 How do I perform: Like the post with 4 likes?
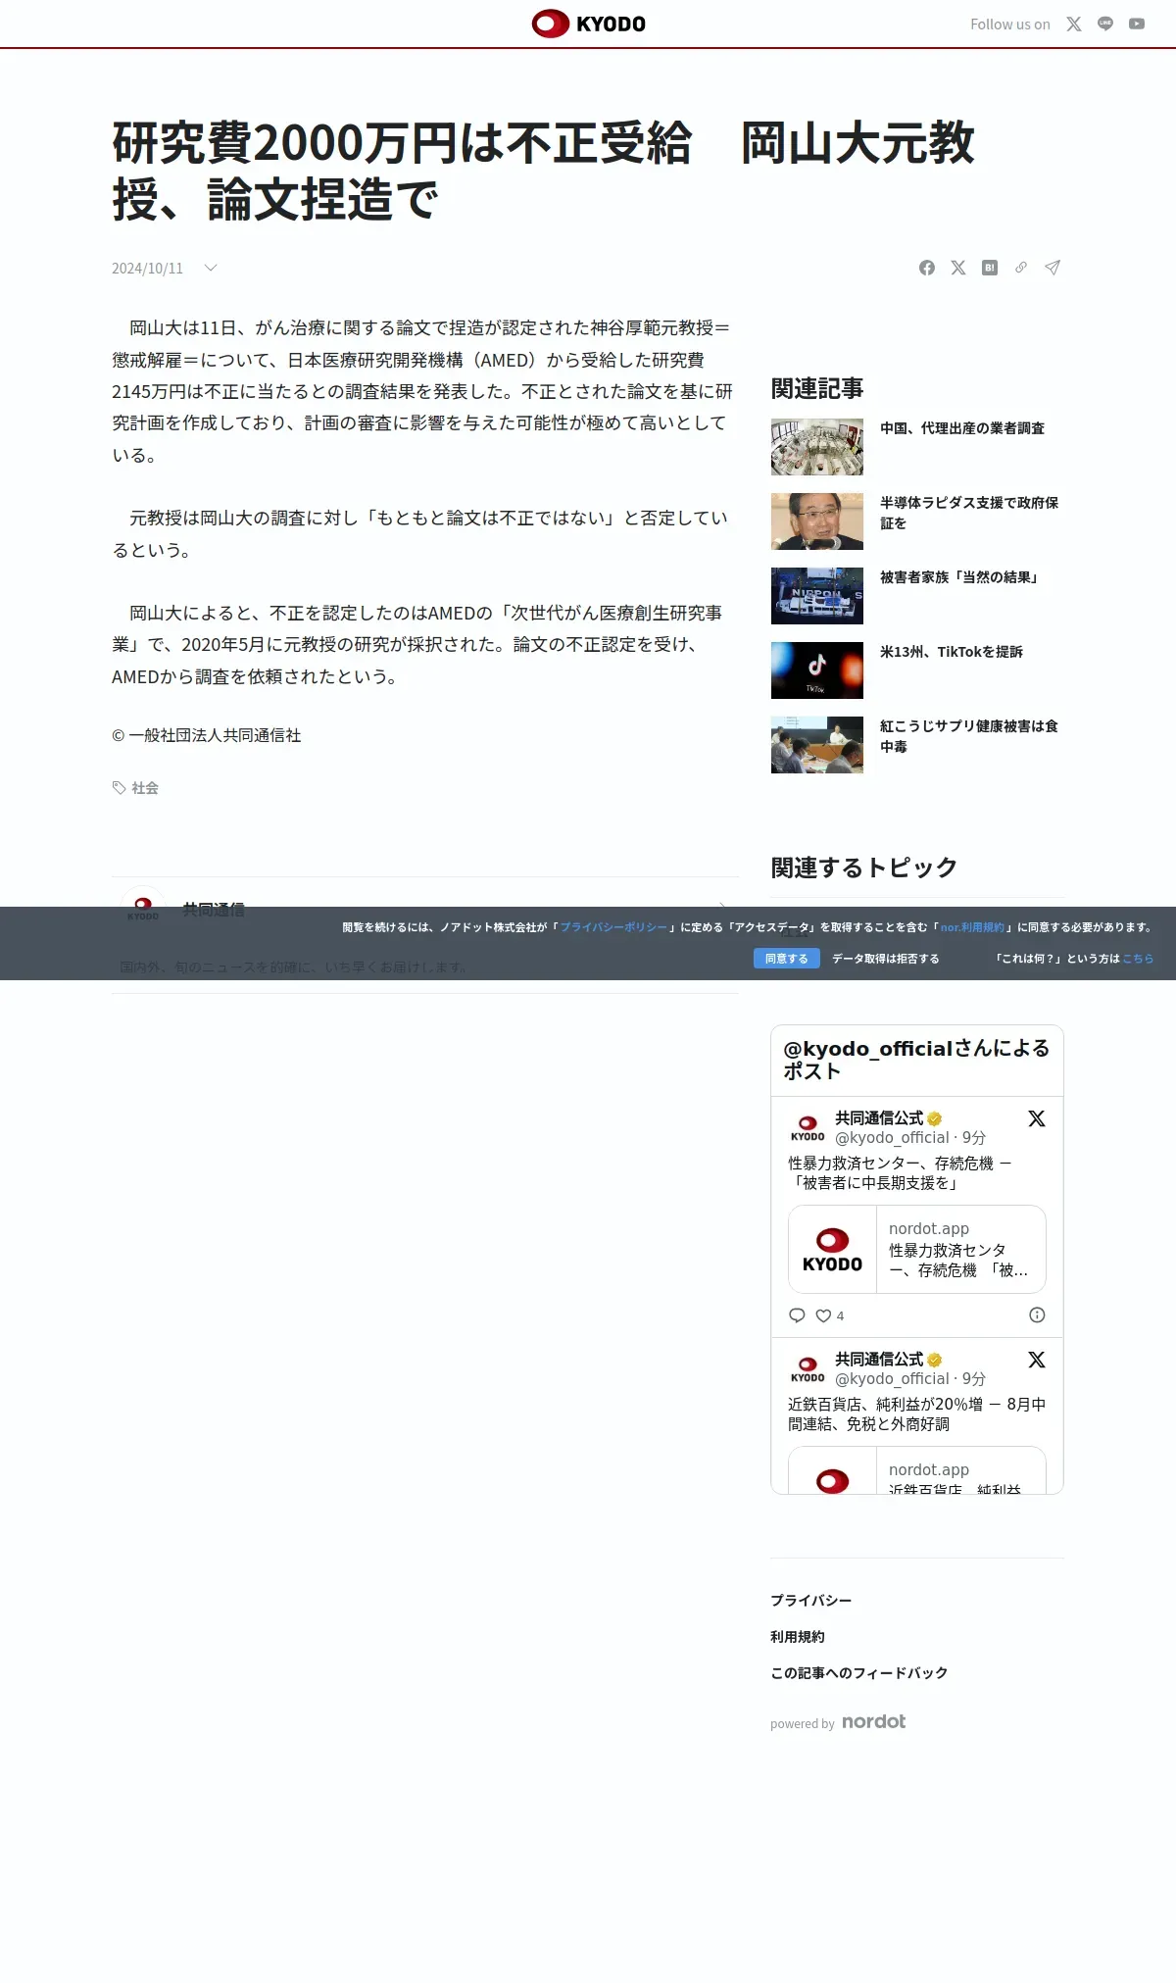coord(830,1315)
